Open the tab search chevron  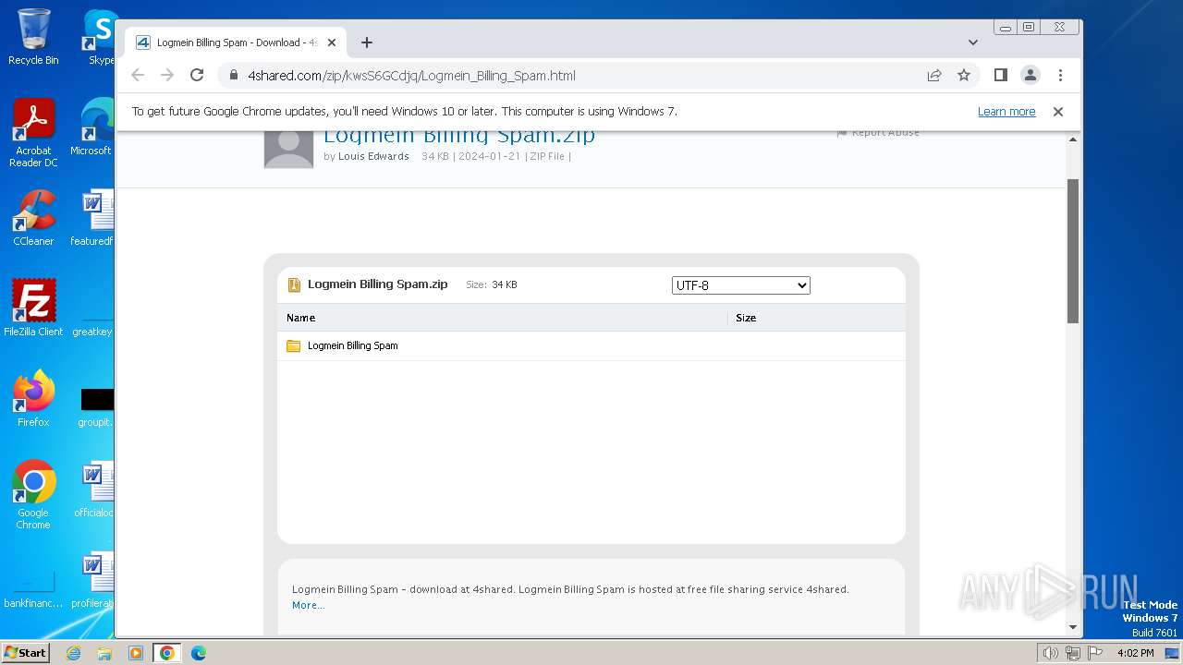pyautogui.click(x=973, y=42)
